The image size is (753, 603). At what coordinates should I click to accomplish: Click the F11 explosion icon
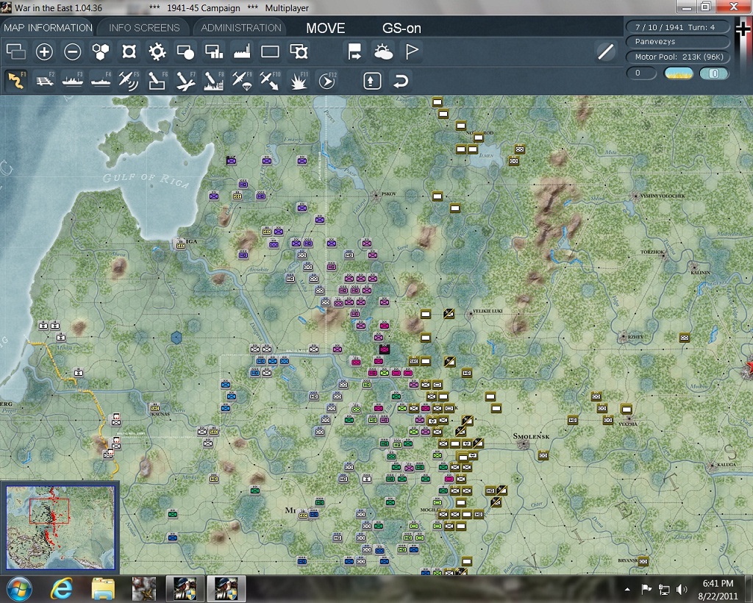(x=299, y=80)
